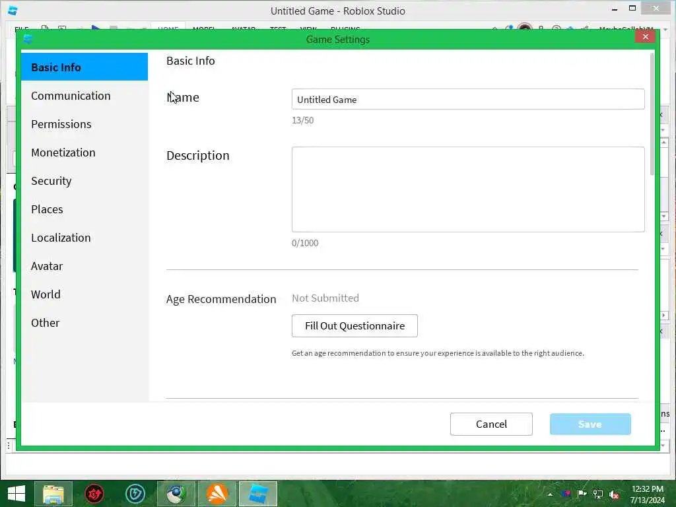Click the Roblox Studio taskbar icon
Screen dimensions: 676x507
258,494
